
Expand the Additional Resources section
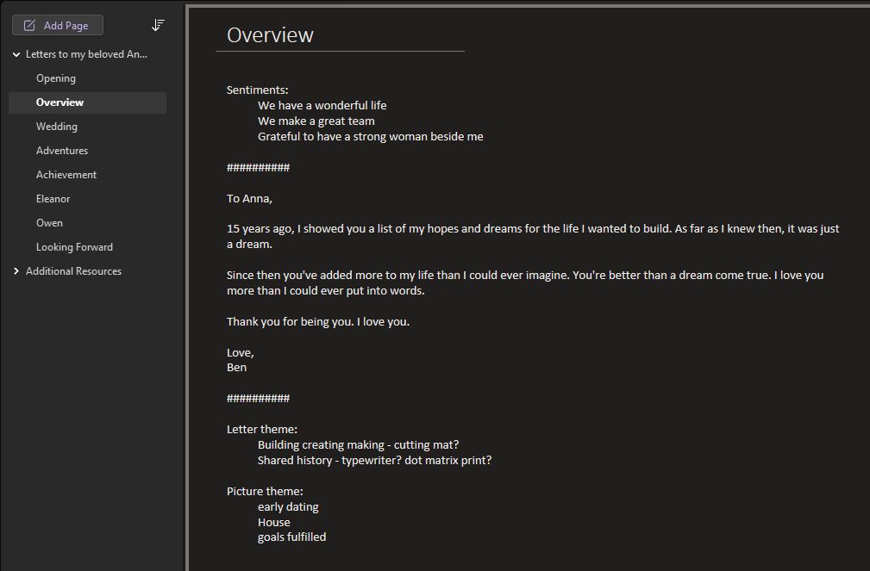click(x=16, y=271)
